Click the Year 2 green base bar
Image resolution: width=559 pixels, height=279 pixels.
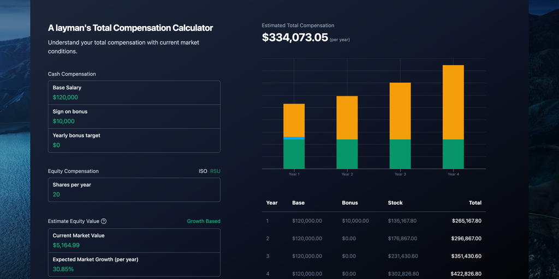pyautogui.click(x=347, y=154)
